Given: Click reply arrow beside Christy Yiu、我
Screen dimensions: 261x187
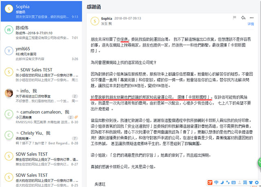Looking at the screenshot, I should (18, 133).
